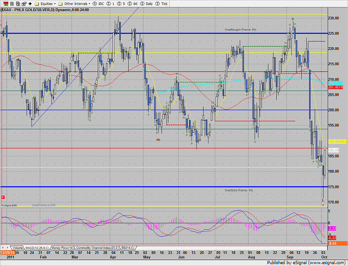Click the OverSold (Frame: 64) label
The image size is (348, 266).
click(239, 190)
